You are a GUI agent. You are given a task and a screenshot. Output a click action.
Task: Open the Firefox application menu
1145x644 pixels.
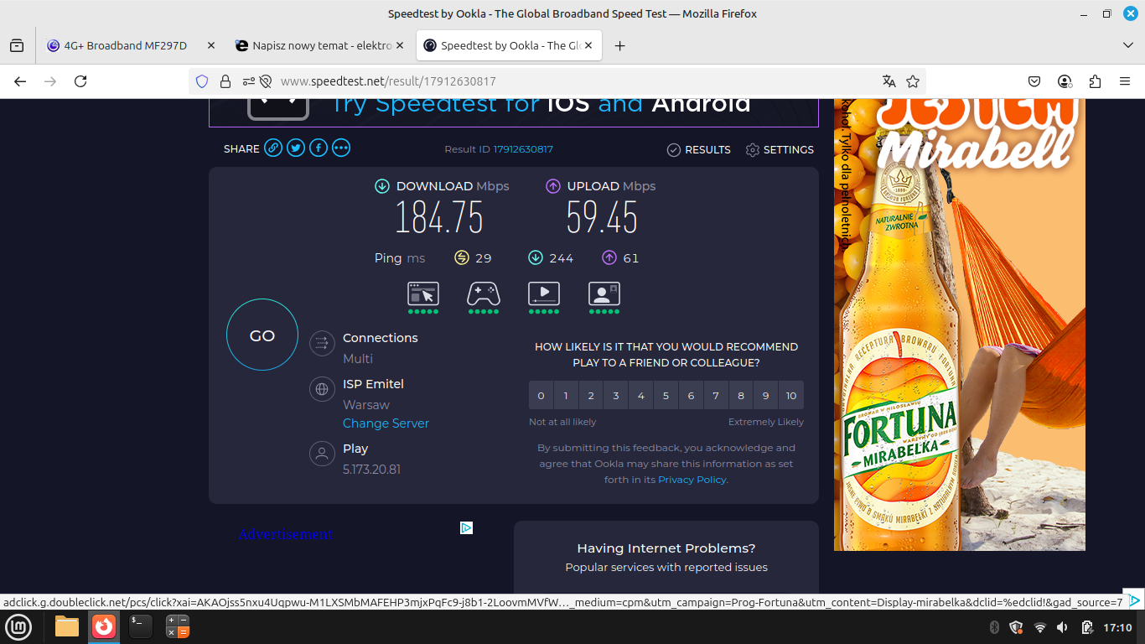coord(1125,81)
